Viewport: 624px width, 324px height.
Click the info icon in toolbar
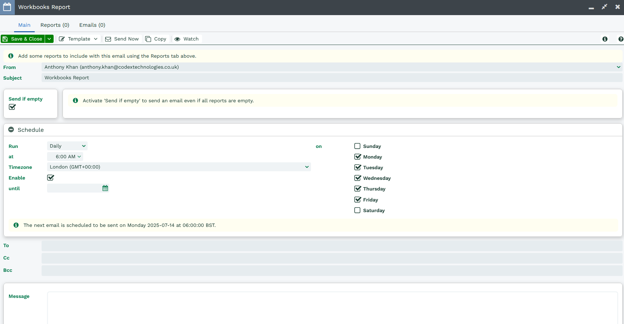(x=605, y=39)
